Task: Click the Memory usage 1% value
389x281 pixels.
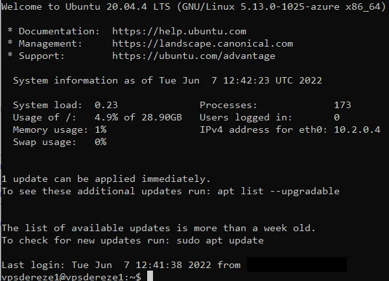Action: 100,129
